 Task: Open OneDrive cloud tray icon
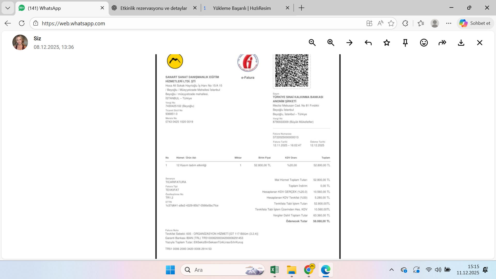[404, 270]
